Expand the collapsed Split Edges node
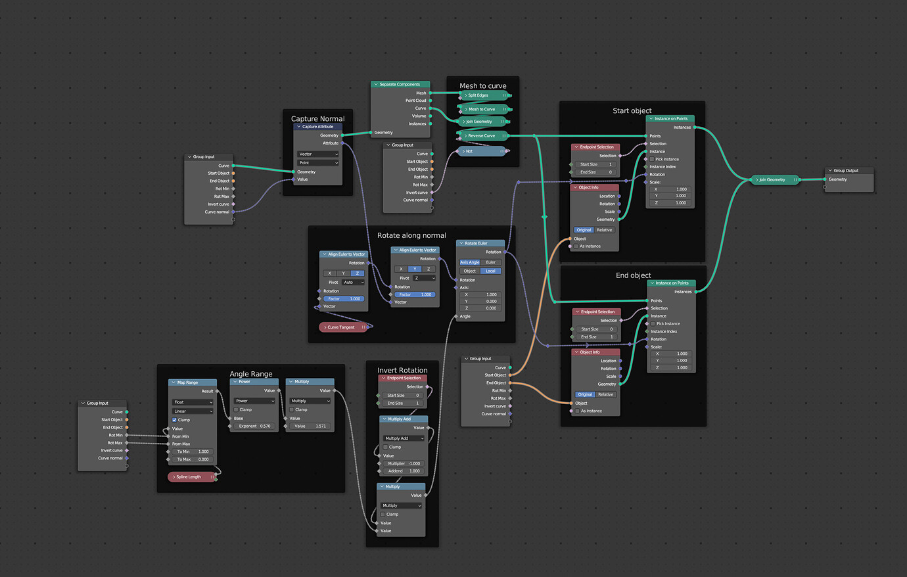 tap(465, 95)
